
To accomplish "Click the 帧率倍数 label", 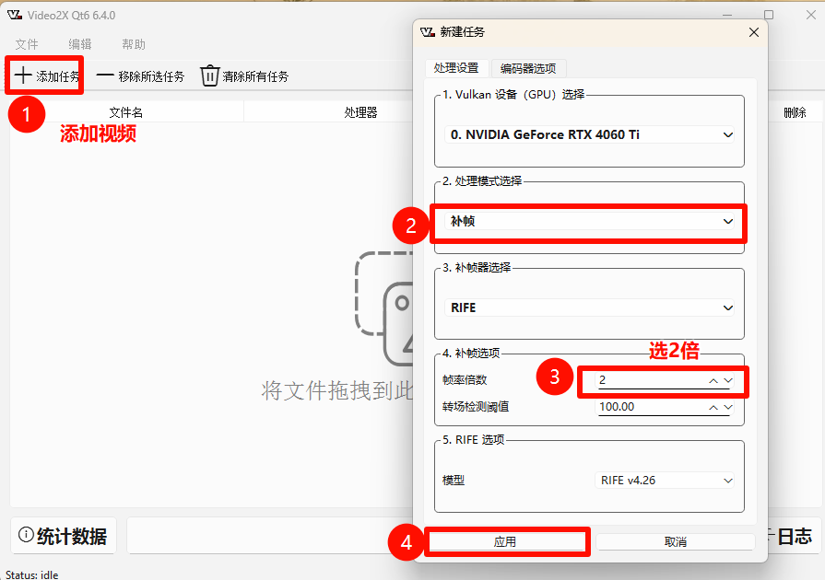I will [466, 380].
